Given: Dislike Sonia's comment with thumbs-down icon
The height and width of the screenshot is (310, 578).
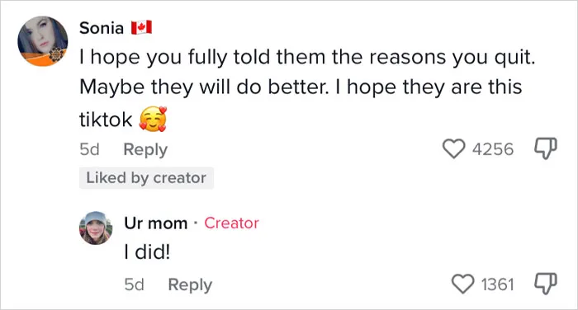Looking at the screenshot, I should (x=546, y=148).
